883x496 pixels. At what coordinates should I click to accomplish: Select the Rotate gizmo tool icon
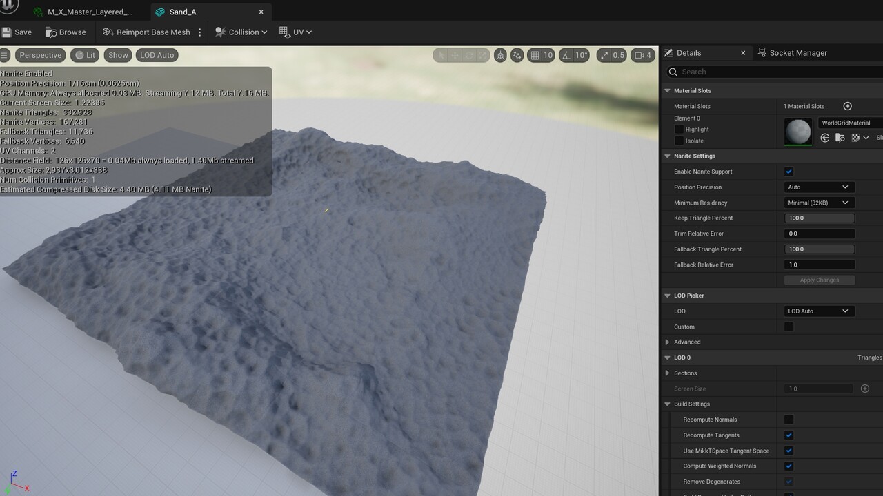pyautogui.click(x=470, y=55)
